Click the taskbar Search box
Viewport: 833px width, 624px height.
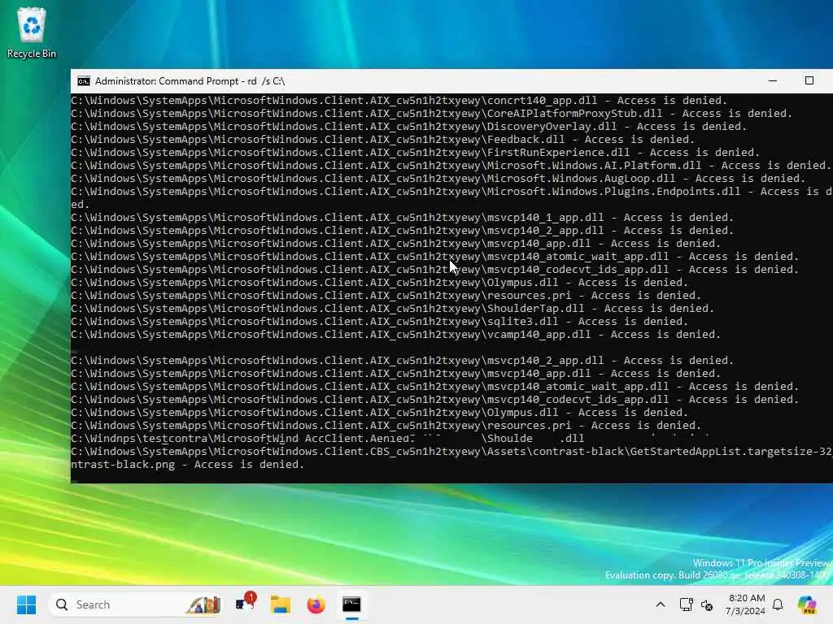pyautogui.click(x=136, y=604)
